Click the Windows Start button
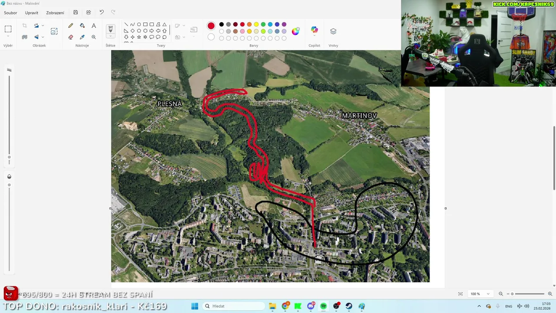The width and height of the screenshot is (556, 313). pos(195,306)
